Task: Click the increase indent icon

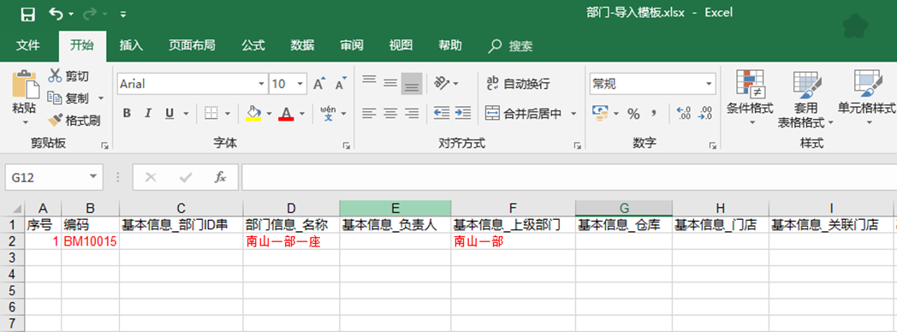Action: [x=463, y=113]
